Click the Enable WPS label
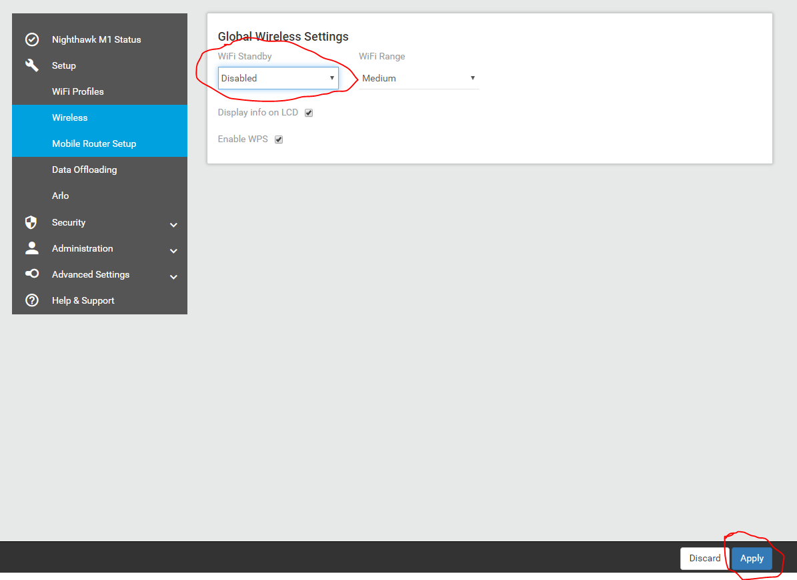Image resolution: width=797 pixels, height=580 pixels. (x=243, y=139)
